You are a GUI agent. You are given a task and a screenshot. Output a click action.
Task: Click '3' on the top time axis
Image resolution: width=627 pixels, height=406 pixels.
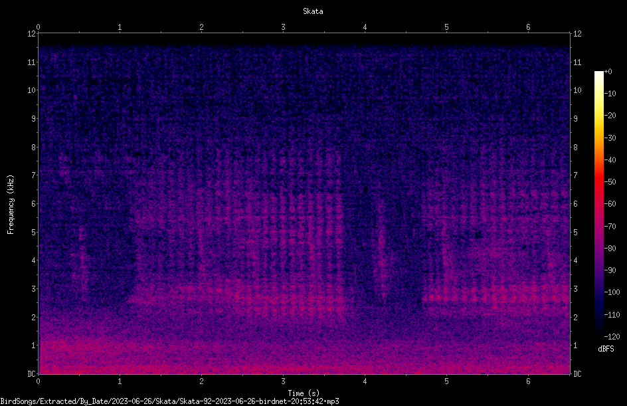click(x=283, y=27)
